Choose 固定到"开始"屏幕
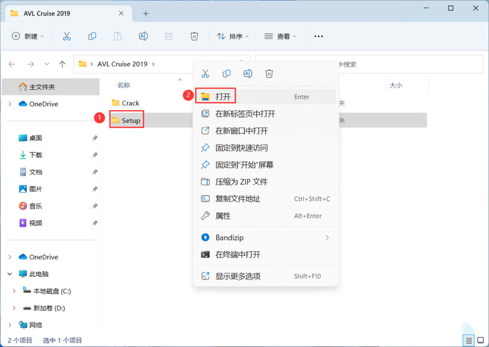Image resolution: width=489 pixels, height=347 pixels. click(x=266, y=165)
